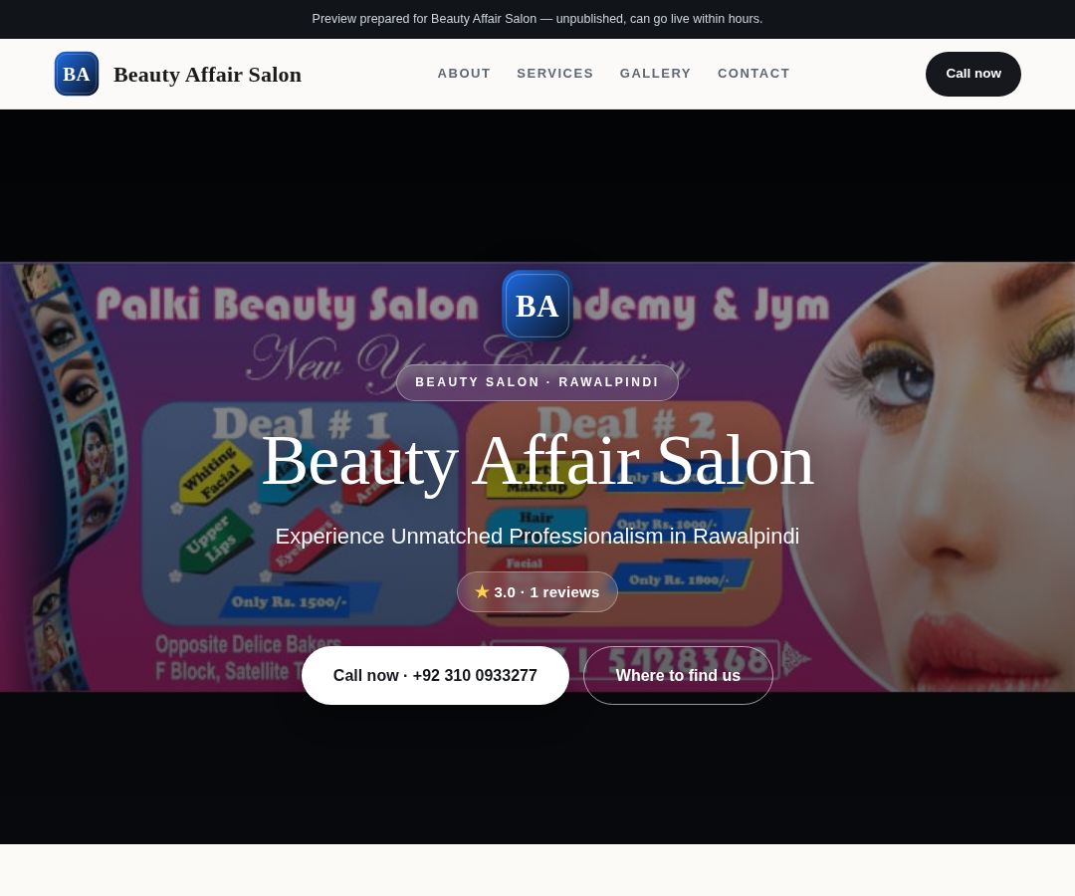Click the Beauty Salon · Rawalpindi pill
The width and height of the screenshot is (1075, 896).
click(537, 382)
